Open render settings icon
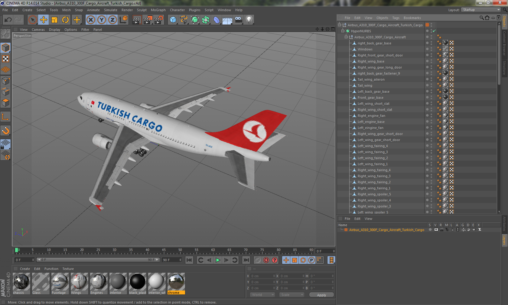 [159, 20]
